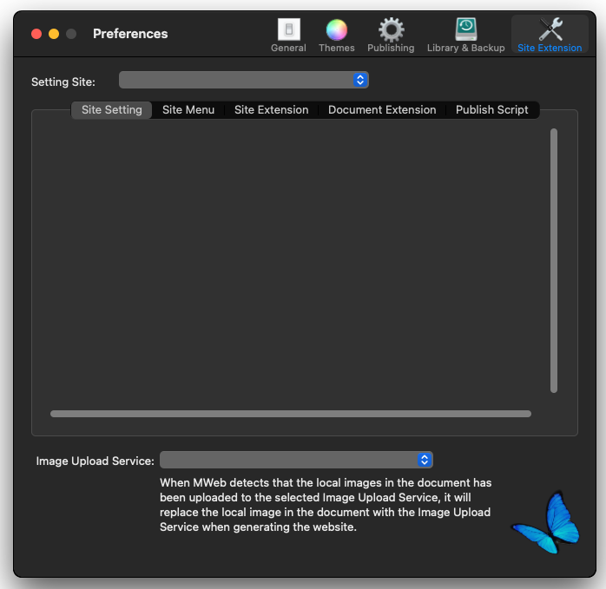Image resolution: width=606 pixels, height=589 pixels.
Task: Open the General preferences pane
Action: [x=288, y=35]
